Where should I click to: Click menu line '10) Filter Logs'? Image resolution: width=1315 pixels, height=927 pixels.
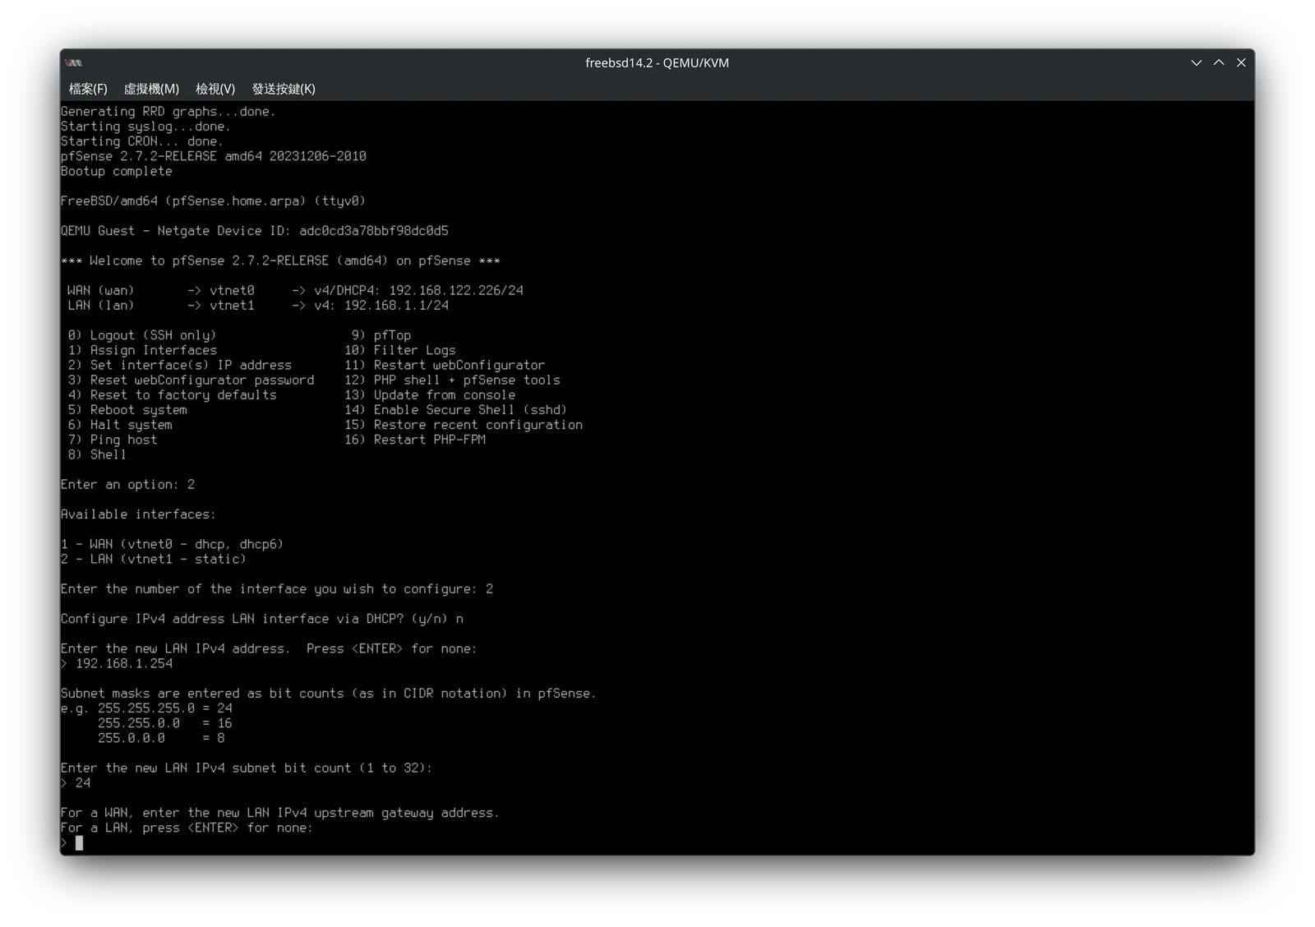(400, 350)
